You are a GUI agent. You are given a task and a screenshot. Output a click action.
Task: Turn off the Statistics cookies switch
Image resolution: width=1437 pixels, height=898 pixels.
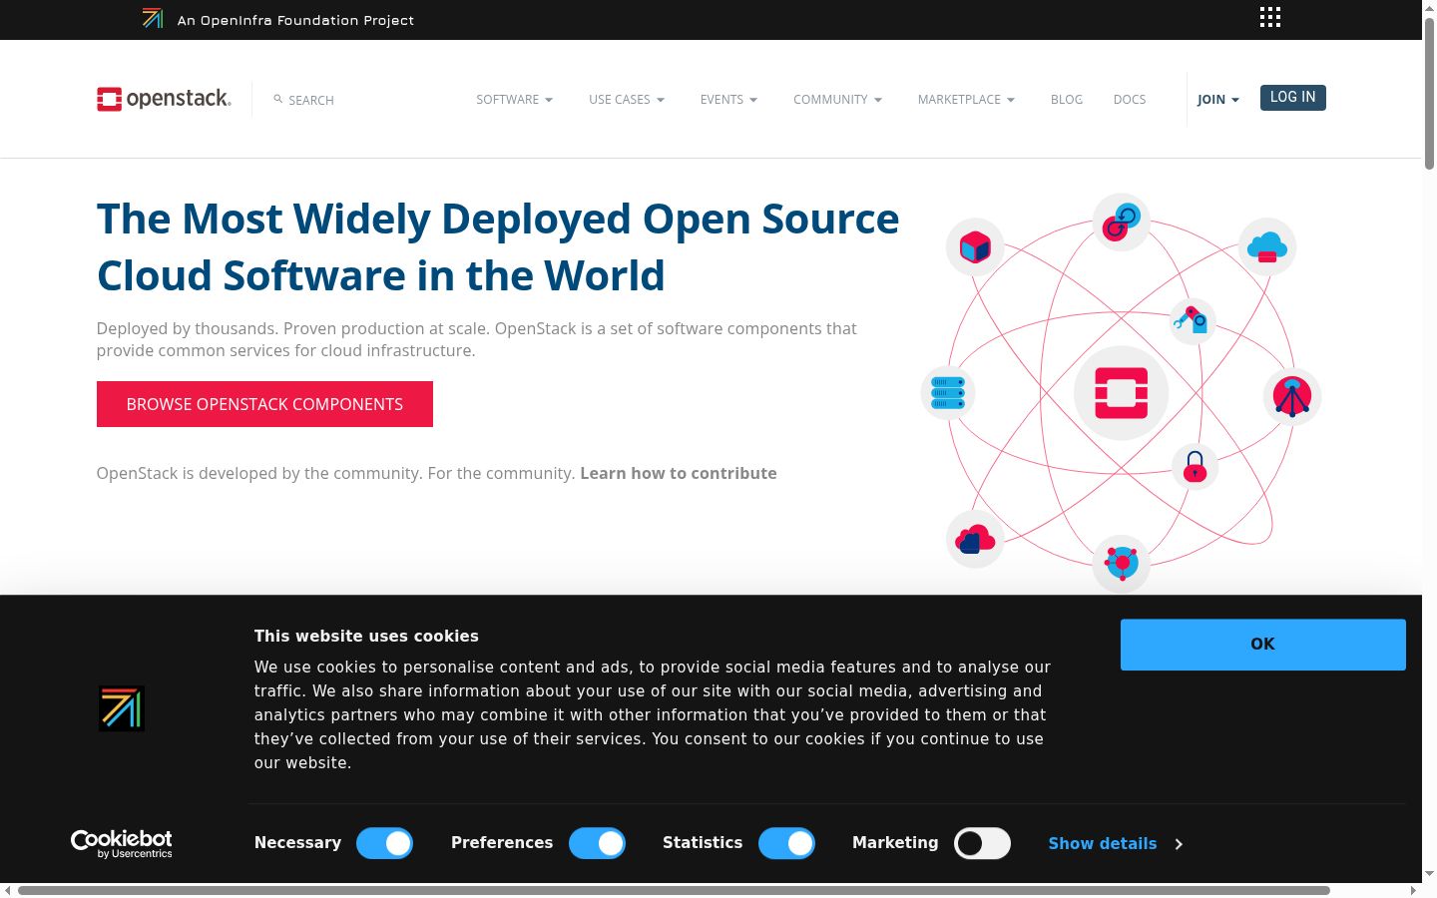[x=786, y=843]
